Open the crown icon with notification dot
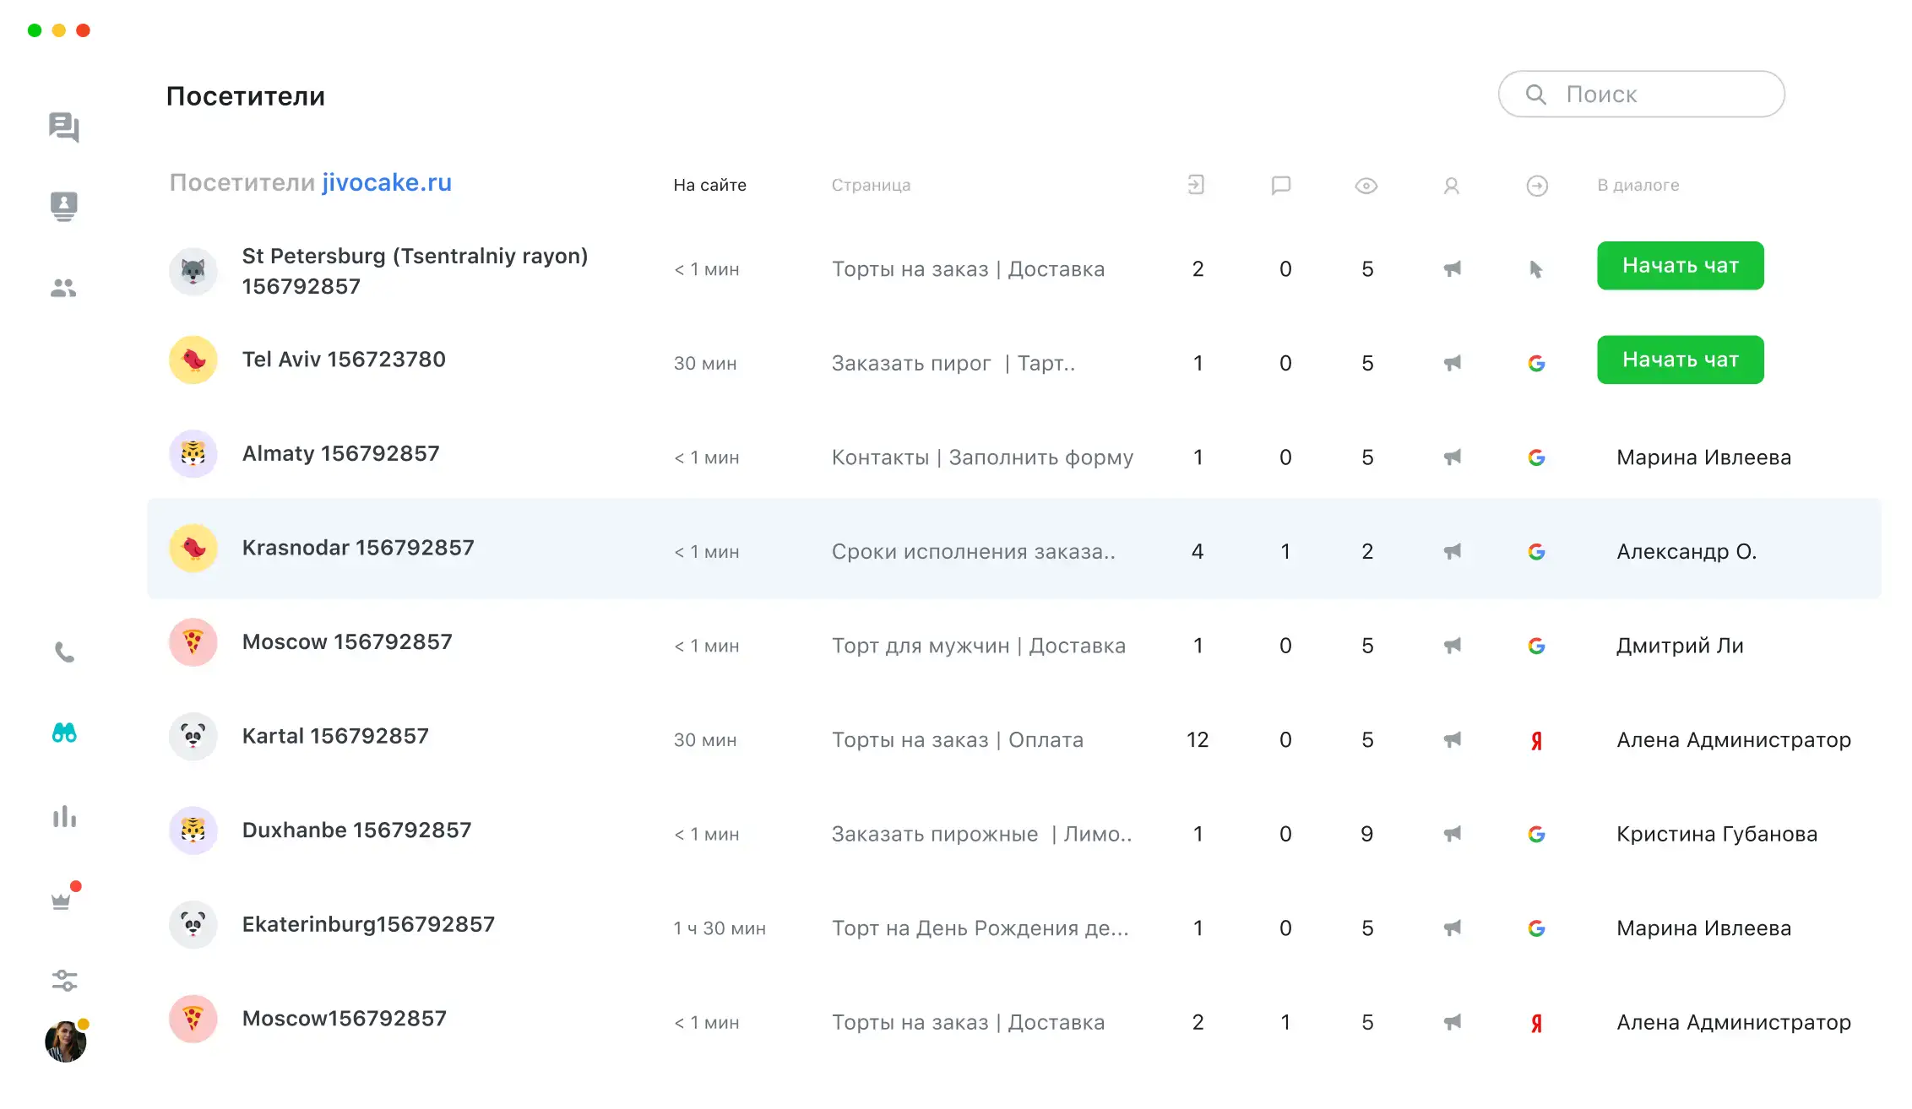Viewport: 1912px width, 1109px height. tap(62, 900)
